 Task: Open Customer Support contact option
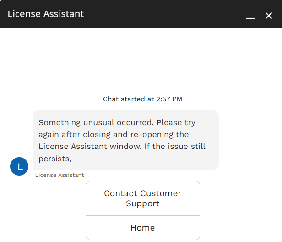[143, 198]
